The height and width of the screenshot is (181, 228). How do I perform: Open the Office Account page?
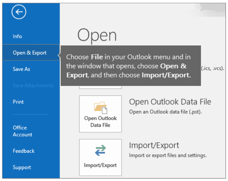point(22,131)
